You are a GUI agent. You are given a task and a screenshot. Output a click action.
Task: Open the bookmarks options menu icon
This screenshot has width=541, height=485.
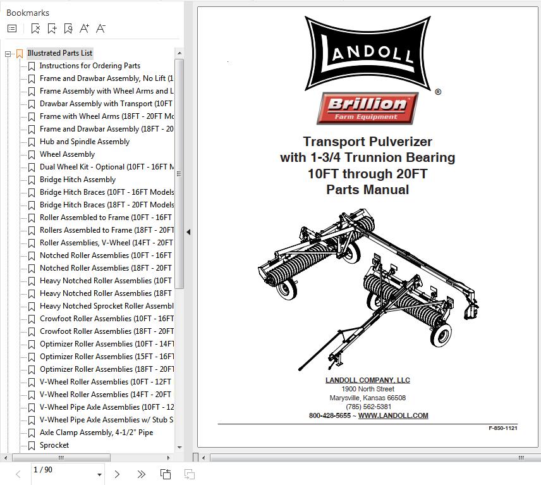[12, 28]
